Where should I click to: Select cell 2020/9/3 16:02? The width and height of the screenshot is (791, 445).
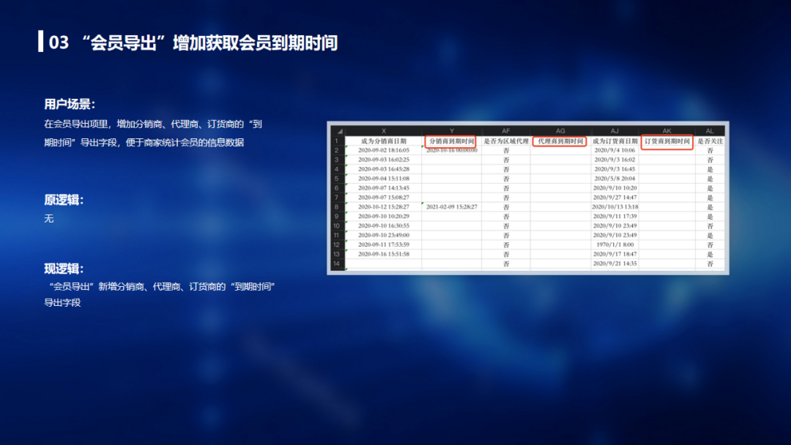pyautogui.click(x=614, y=160)
